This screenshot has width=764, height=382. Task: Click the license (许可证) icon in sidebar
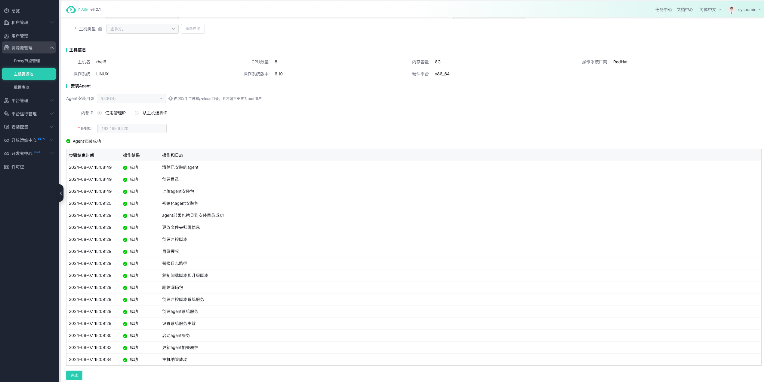7,167
